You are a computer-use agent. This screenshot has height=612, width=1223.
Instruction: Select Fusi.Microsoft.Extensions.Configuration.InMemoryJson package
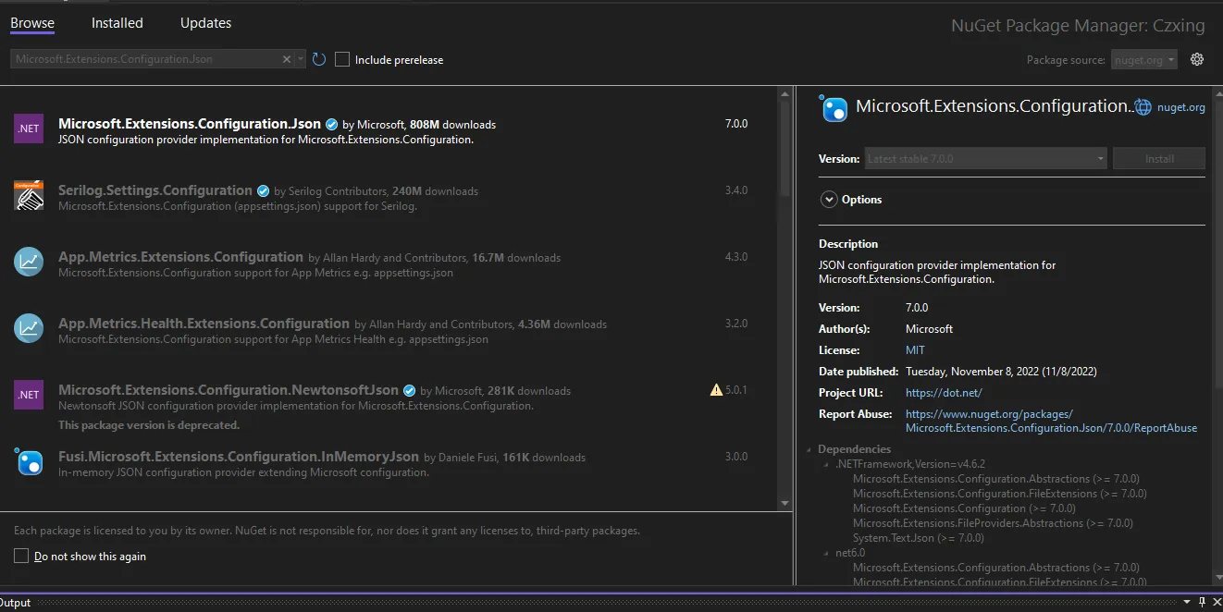389,463
